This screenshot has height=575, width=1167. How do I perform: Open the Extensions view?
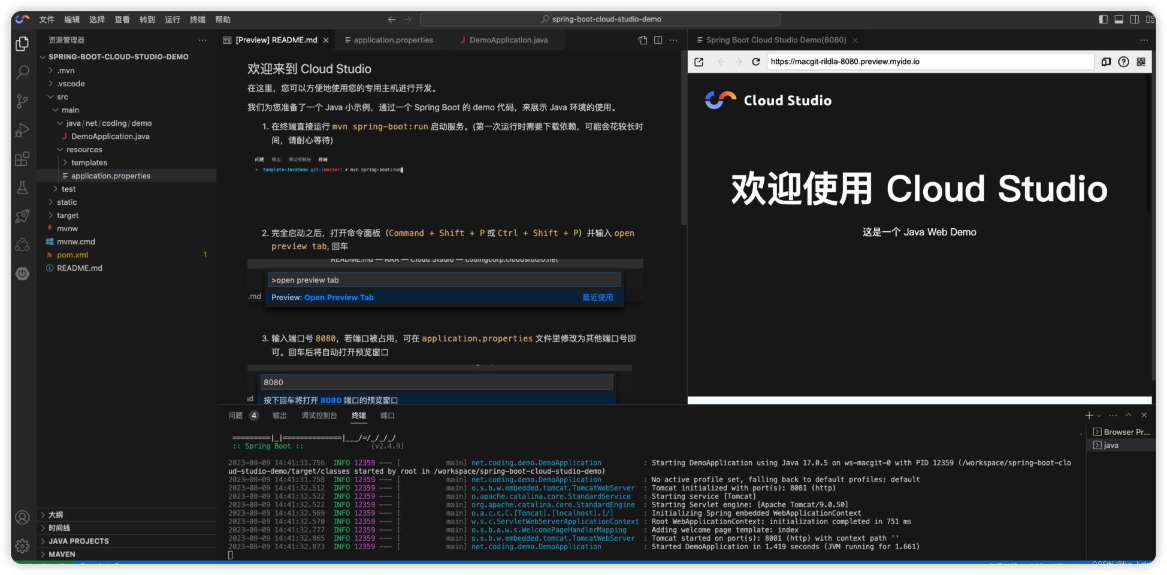22,159
